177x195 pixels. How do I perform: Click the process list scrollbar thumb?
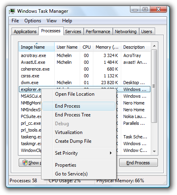[154, 86]
